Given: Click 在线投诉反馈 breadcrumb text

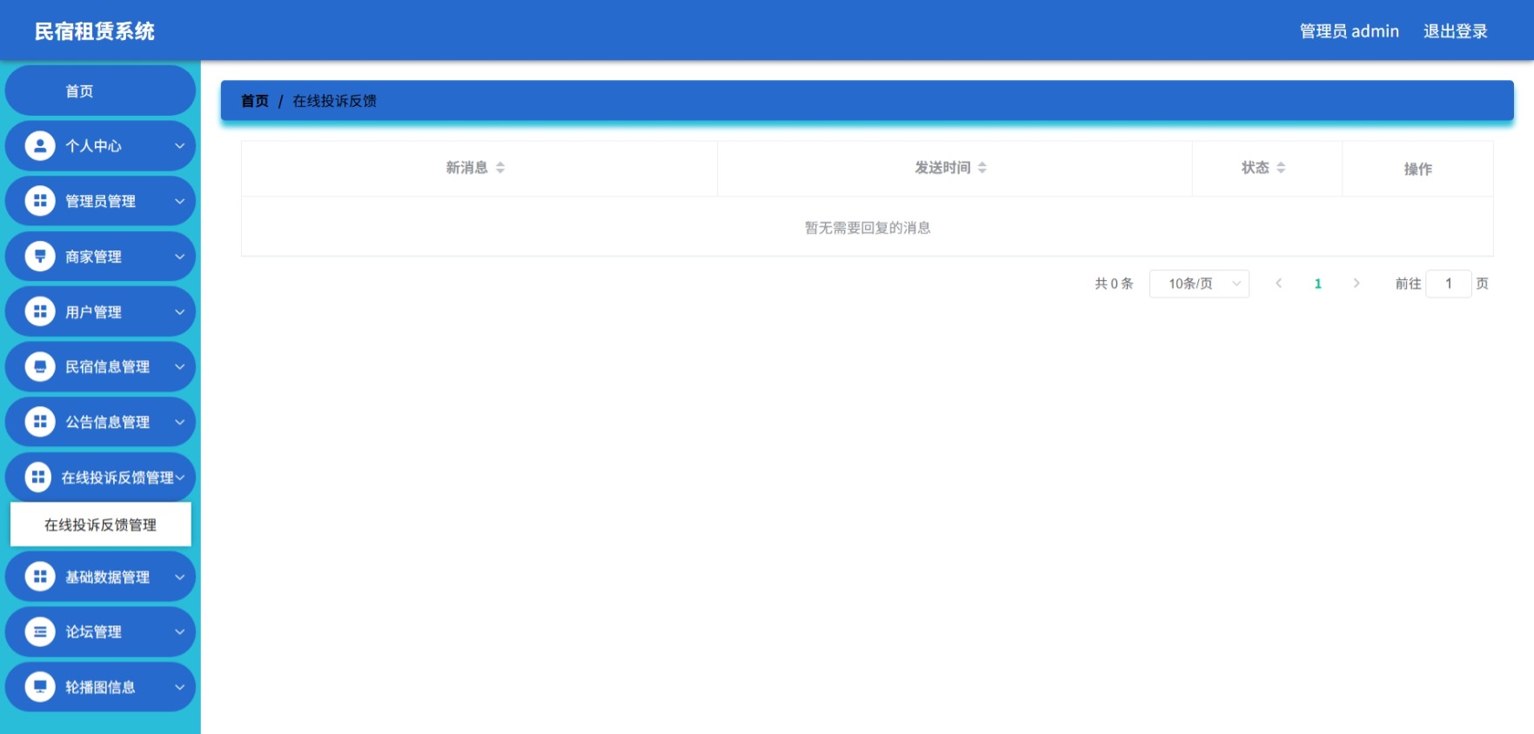Looking at the screenshot, I should click(334, 101).
